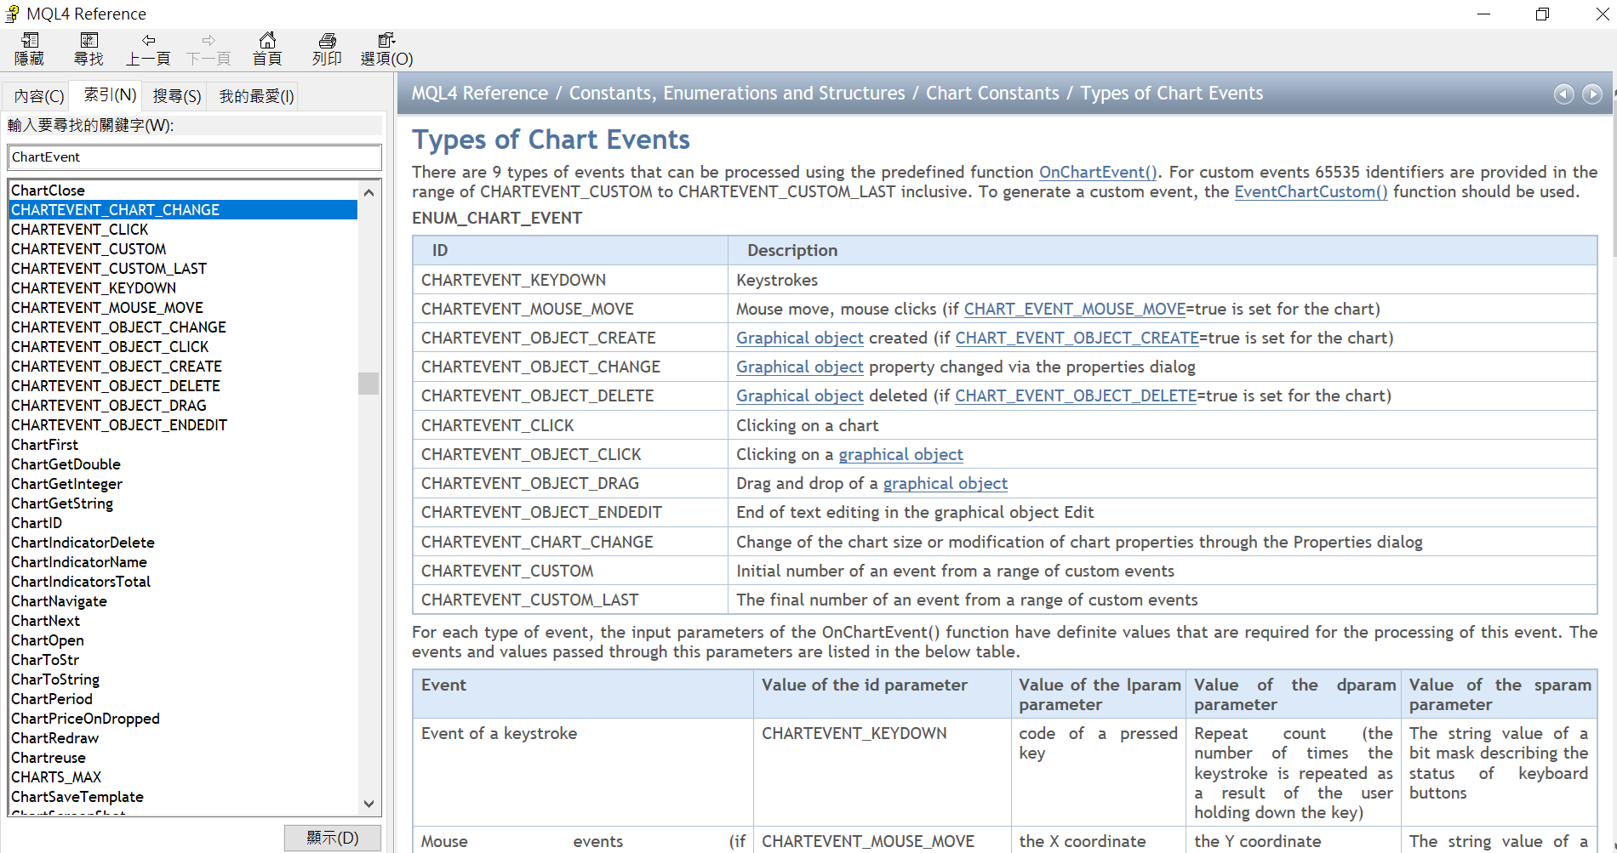Click the Chart Constants breadcrumb

pos(992,94)
